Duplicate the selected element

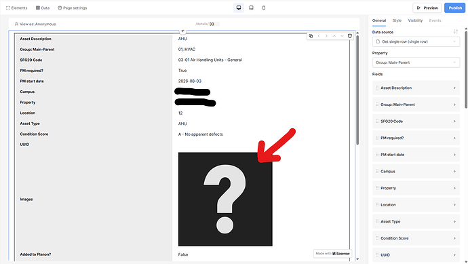(311, 36)
